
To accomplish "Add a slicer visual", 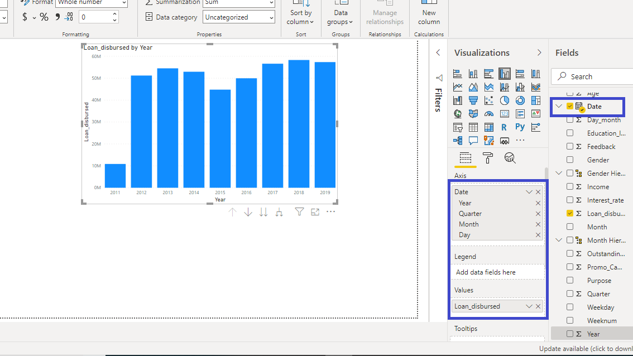I will (x=457, y=128).
